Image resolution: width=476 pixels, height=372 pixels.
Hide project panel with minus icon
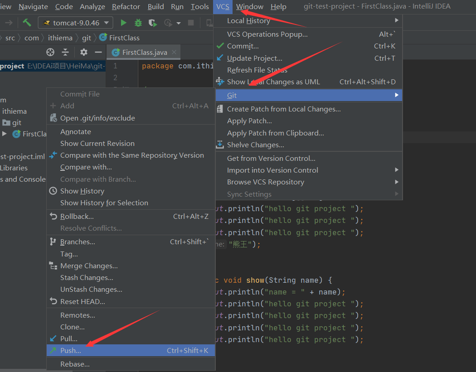98,52
